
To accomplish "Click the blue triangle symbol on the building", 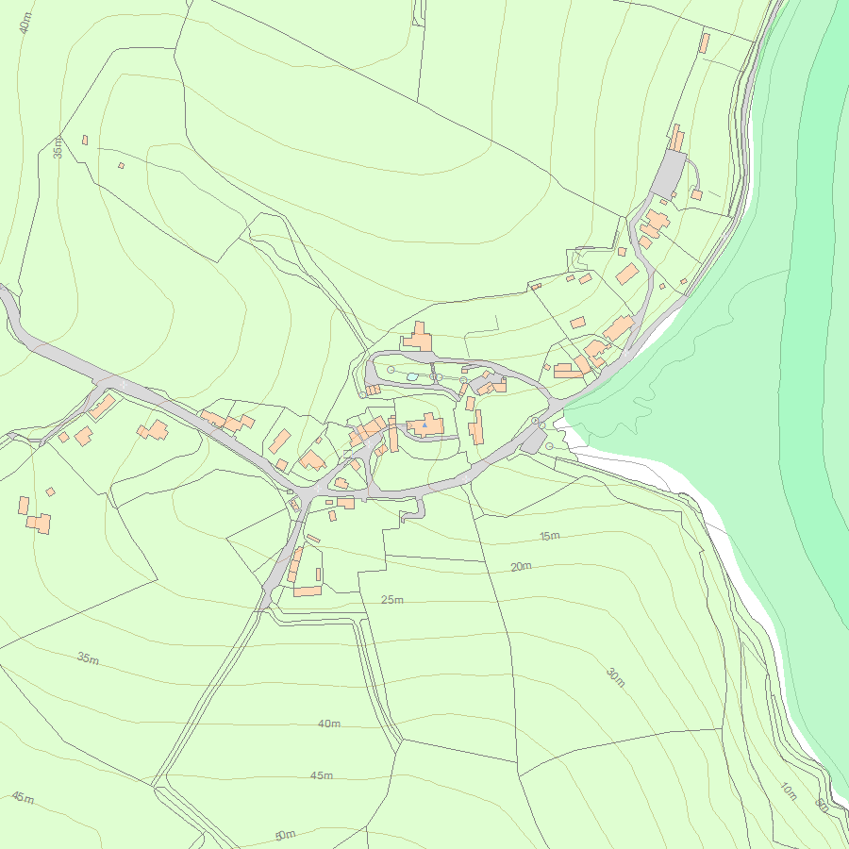I will [x=425, y=425].
